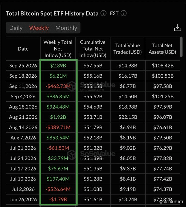This screenshot has width=186, height=207.
Task: Select the Aug 21,2026 row date
Action: point(23,117)
